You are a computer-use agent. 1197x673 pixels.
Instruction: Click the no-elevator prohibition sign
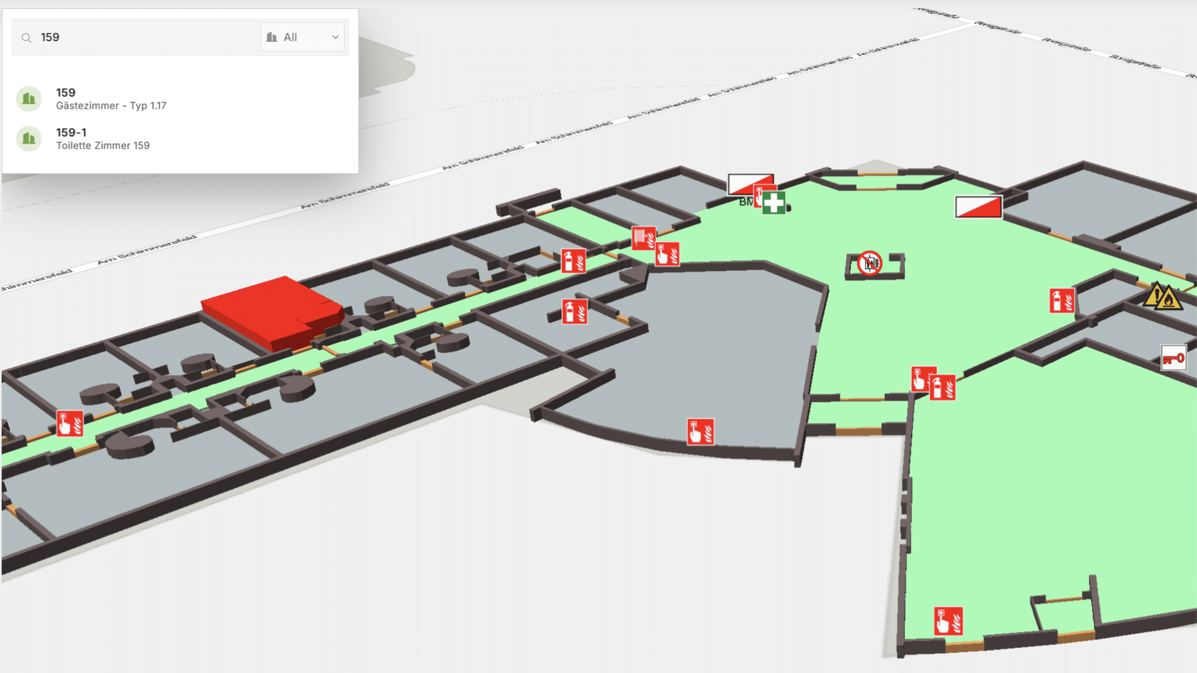(869, 263)
